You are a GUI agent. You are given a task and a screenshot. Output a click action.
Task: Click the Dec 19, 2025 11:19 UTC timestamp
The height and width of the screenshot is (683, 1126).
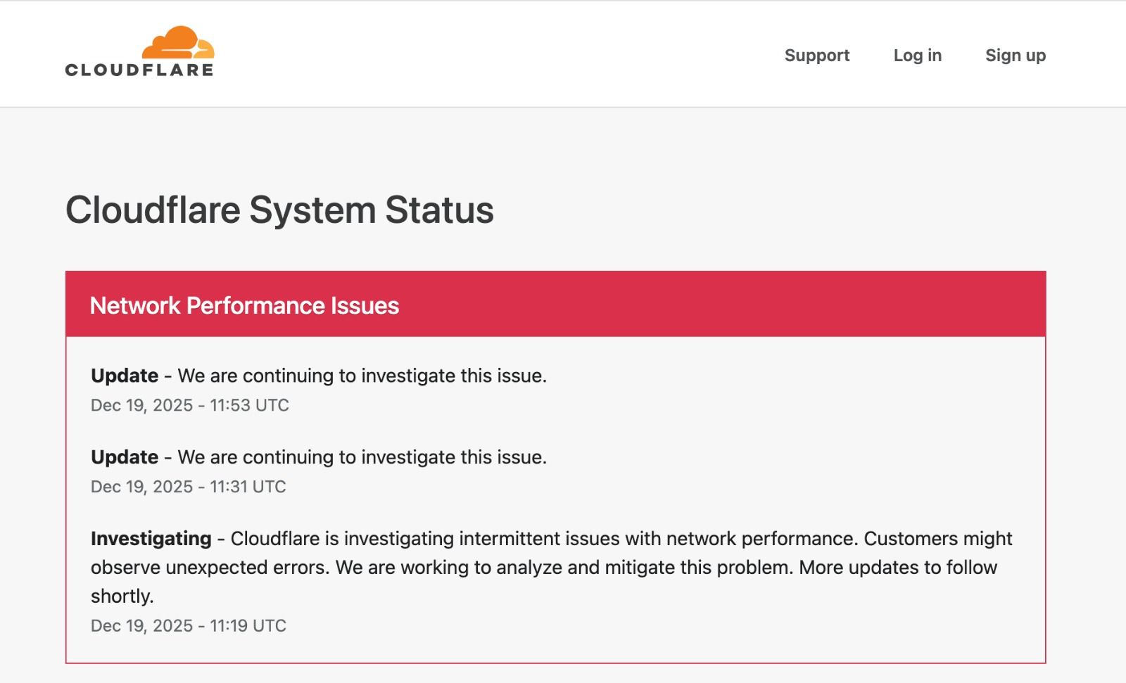click(x=189, y=626)
